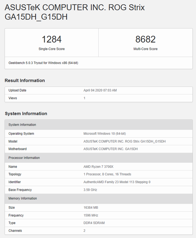The height and width of the screenshot is (238, 196).
Task: Click the Result Information heading
Action: coord(25,80)
